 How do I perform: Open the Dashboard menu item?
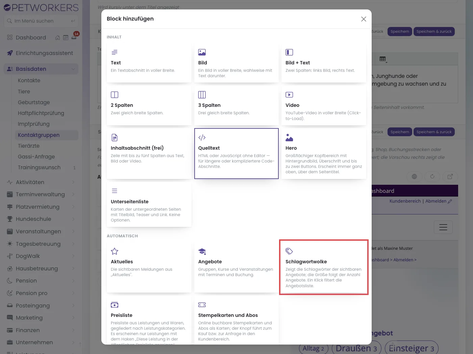tap(31, 37)
